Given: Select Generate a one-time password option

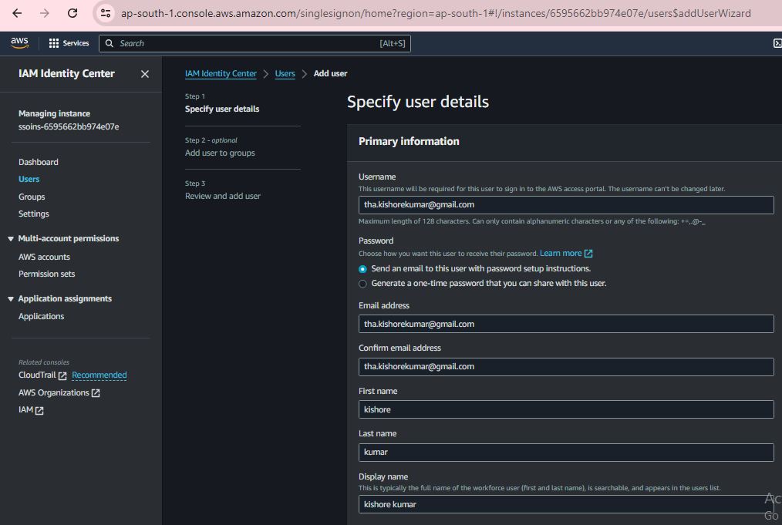Looking at the screenshot, I should pyautogui.click(x=363, y=284).
